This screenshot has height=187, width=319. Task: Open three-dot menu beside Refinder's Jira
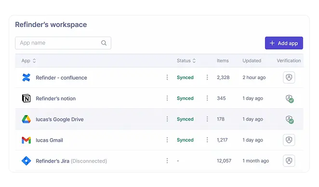click(167, 161)
